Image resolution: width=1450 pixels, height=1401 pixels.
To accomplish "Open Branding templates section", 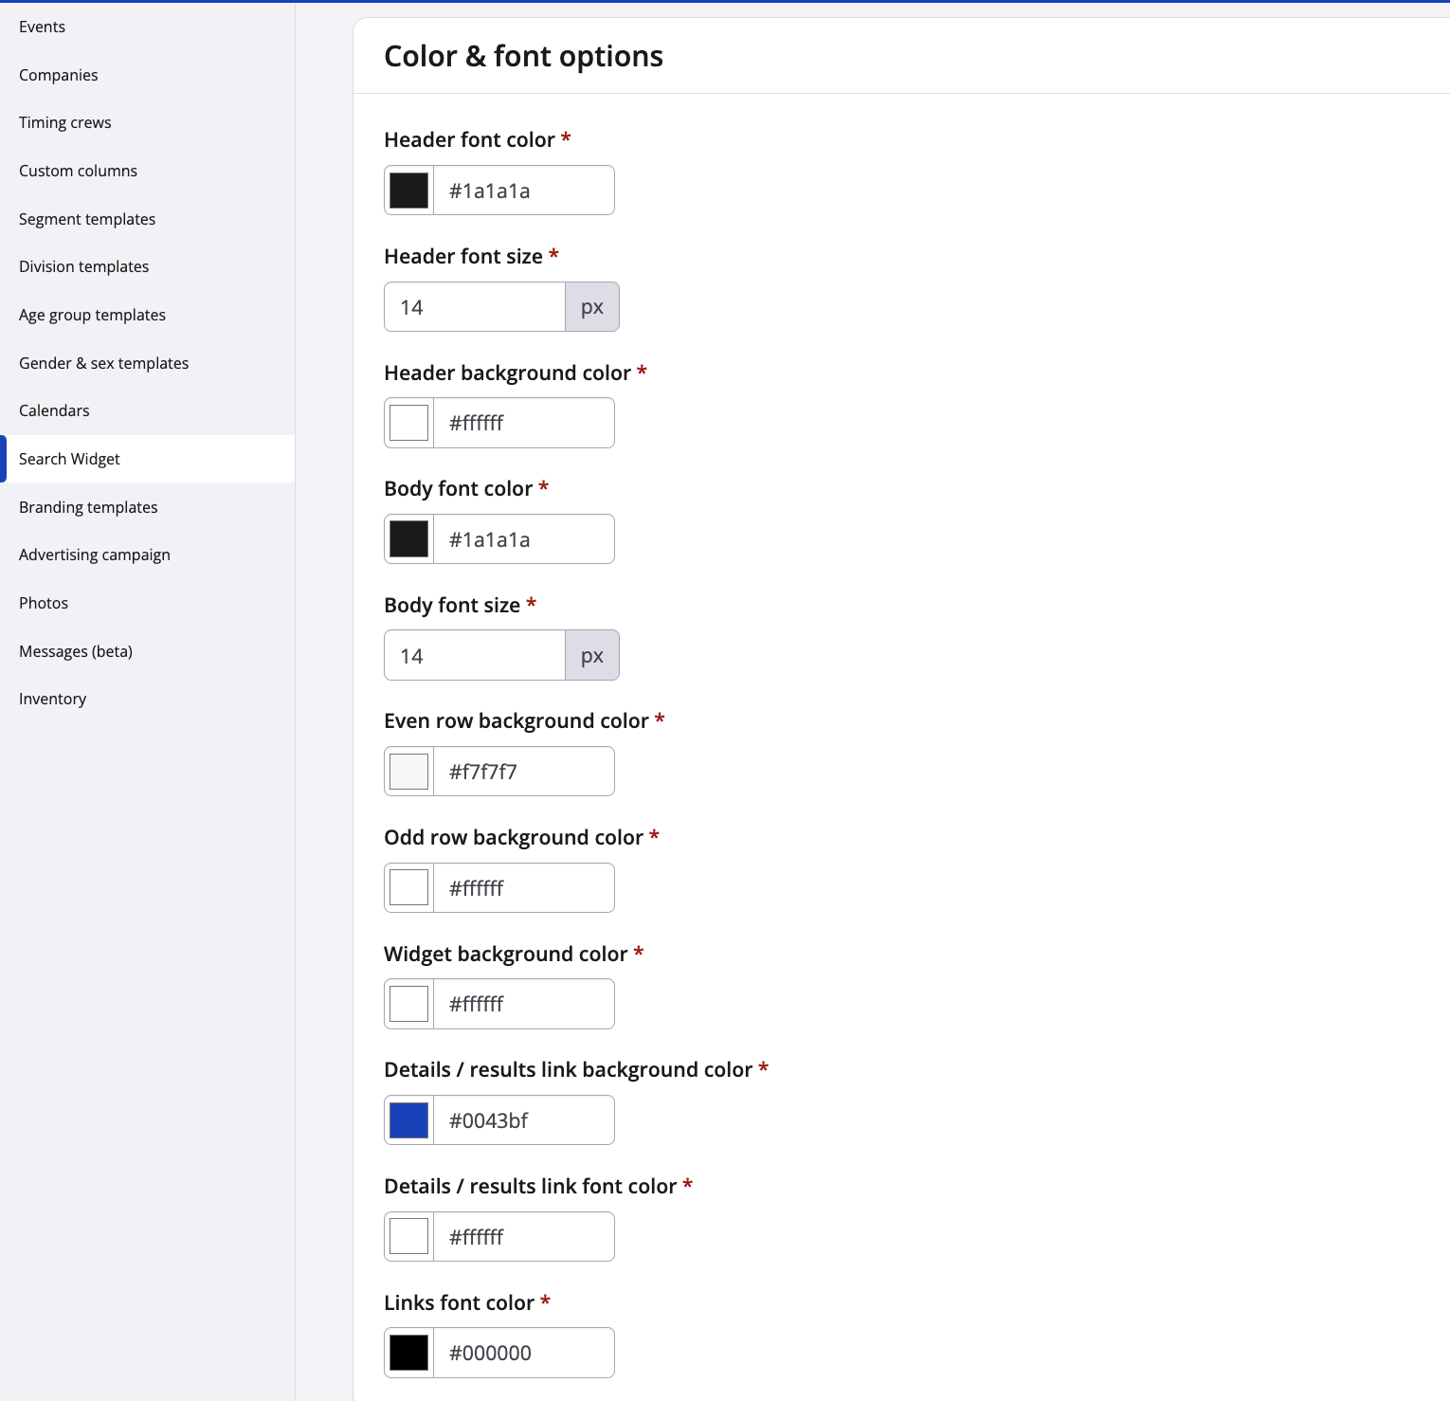I will pos(88,507).
